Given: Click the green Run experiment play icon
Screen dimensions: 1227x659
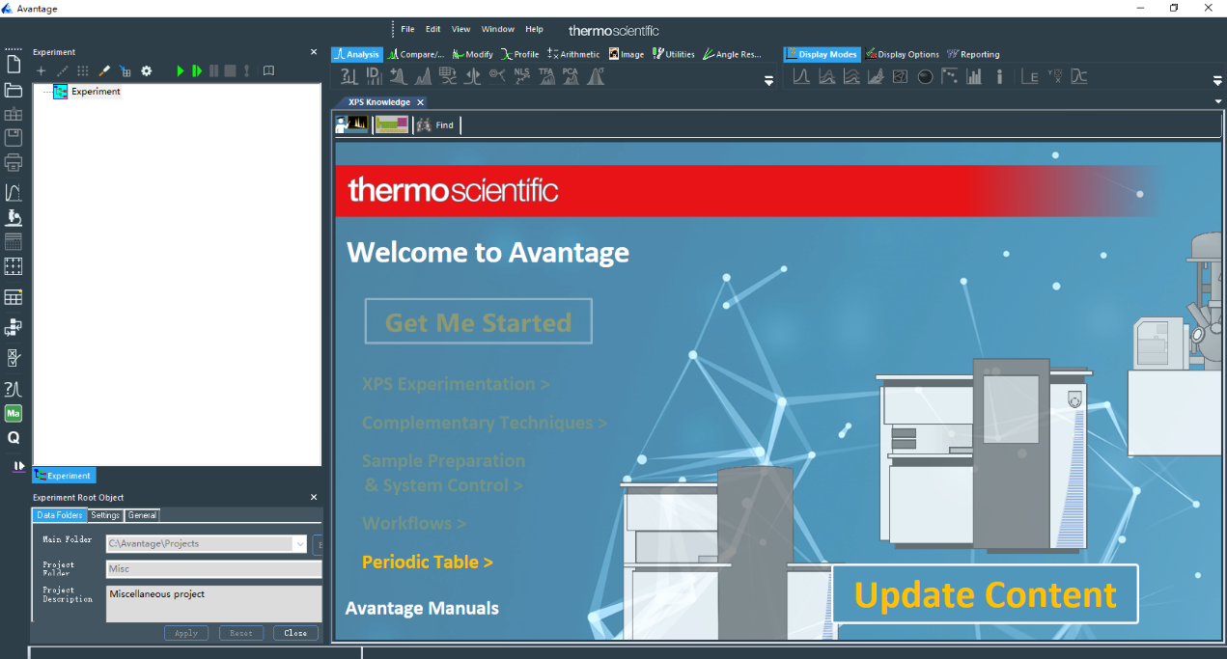Looking at the screenshot, I should tap(180, 71).
